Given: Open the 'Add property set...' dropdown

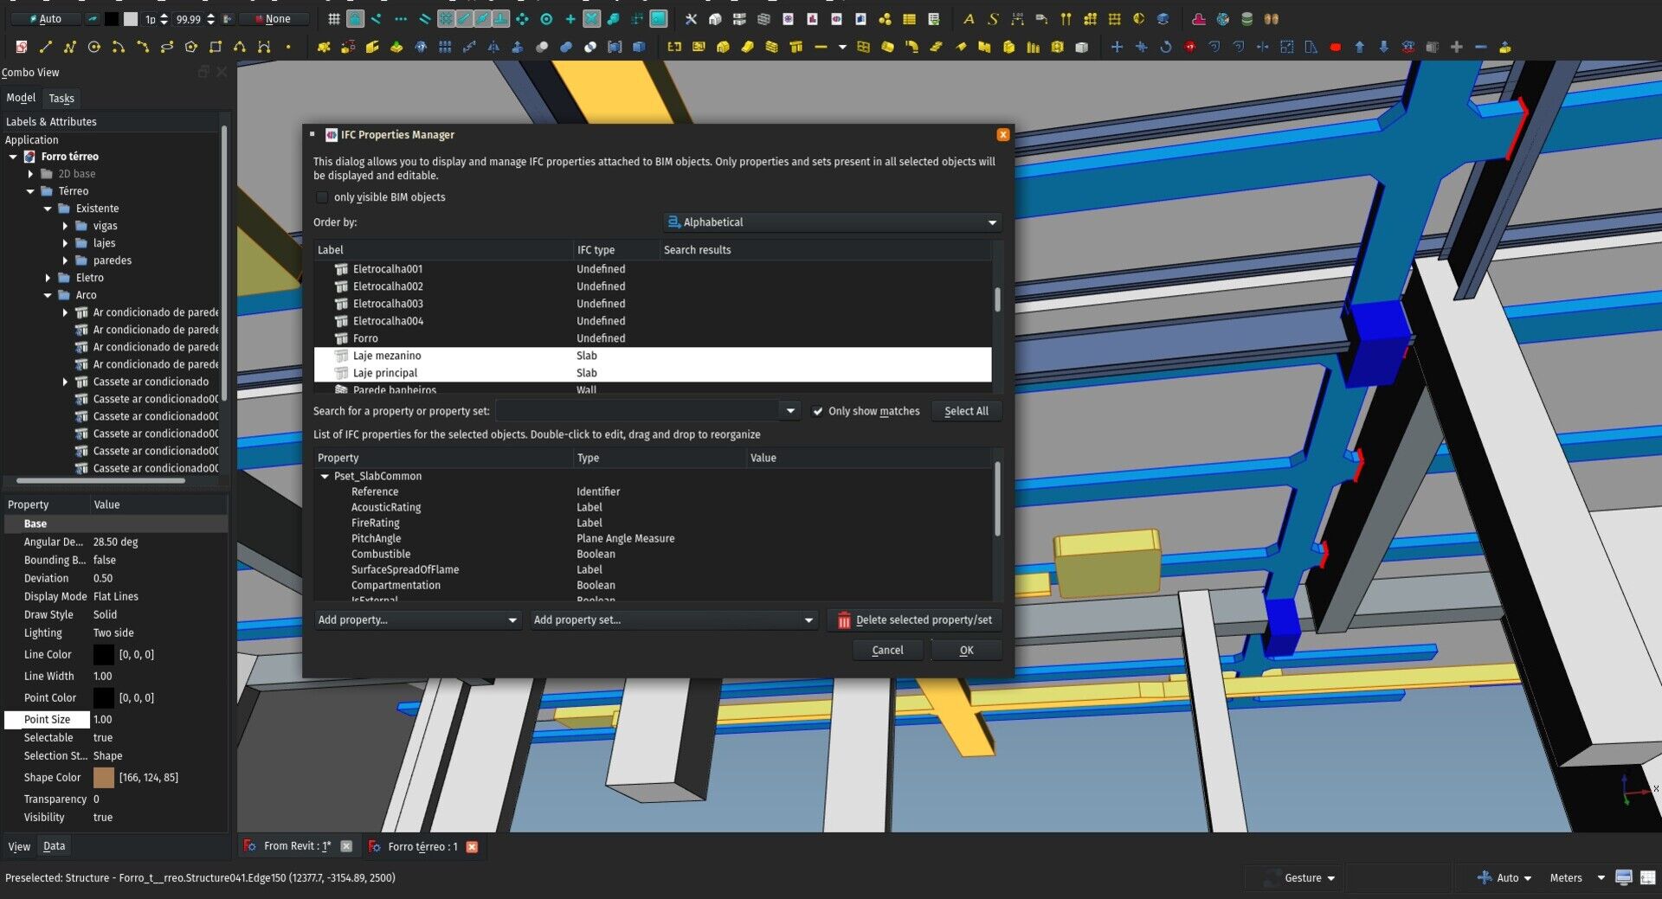Looking at the screenshot, I should [673, 620].
